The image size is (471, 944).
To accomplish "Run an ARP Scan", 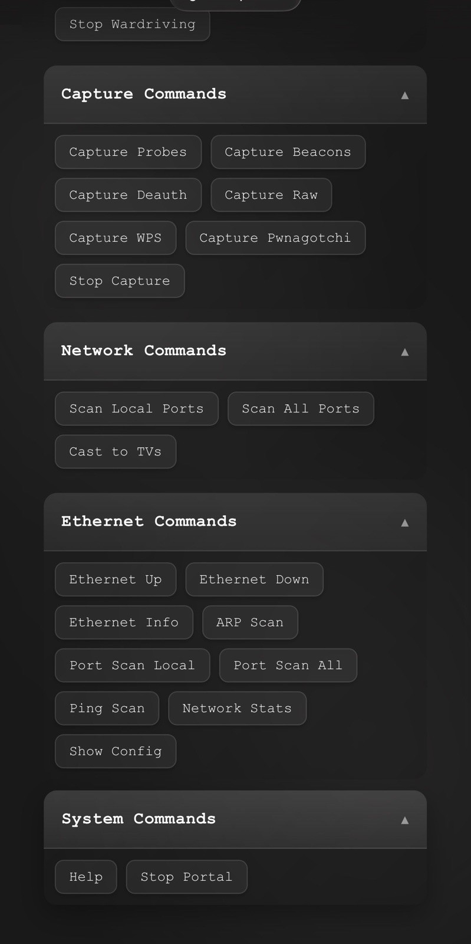I will tap(250, 622).
